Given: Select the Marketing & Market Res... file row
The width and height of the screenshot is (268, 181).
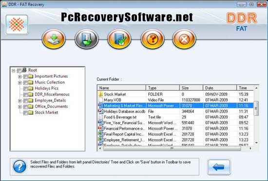Looking at the screenshot, I should tap(175, 106).
